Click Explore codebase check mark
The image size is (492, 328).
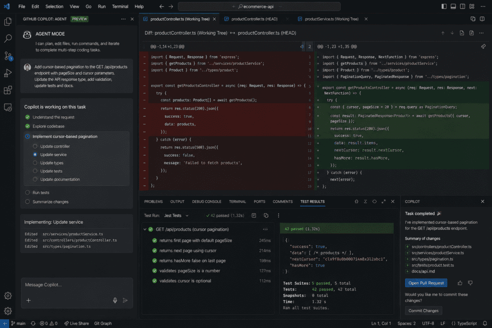point(27,126)
